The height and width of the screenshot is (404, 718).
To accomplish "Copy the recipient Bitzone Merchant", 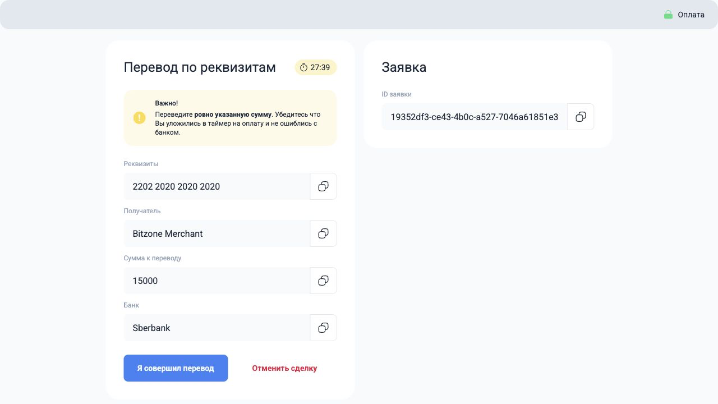I will [x=323, y=233].
